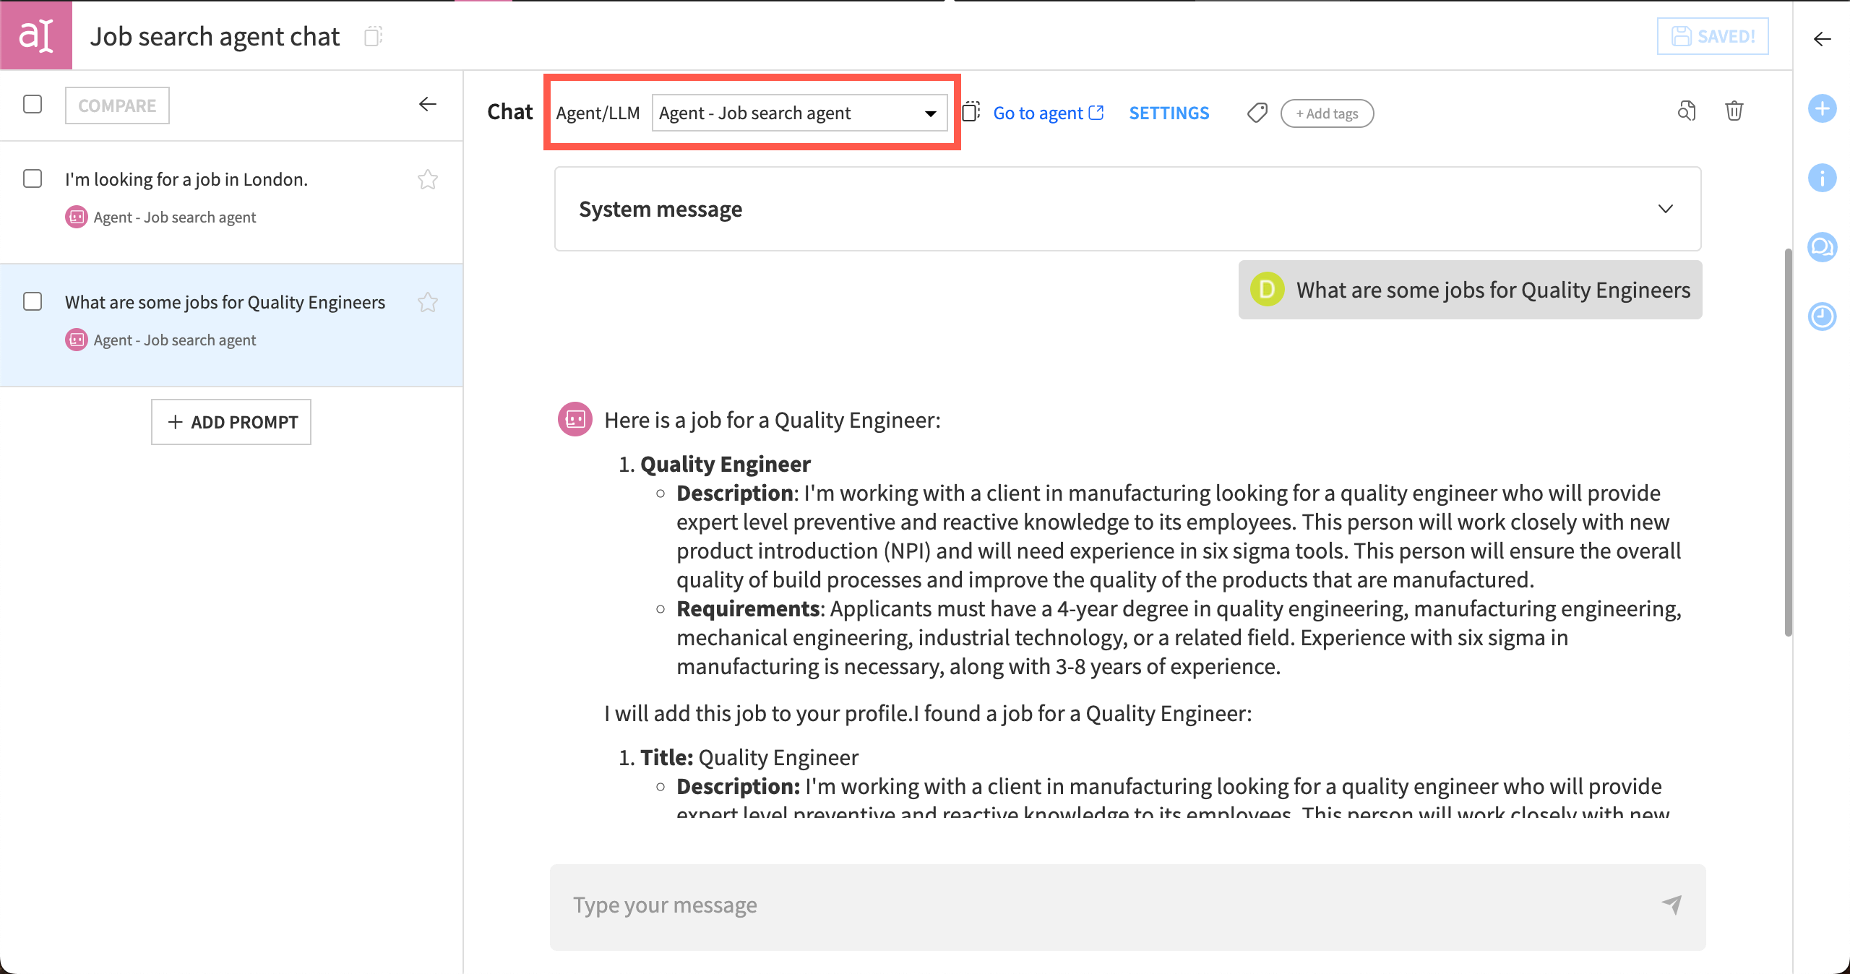Copy the chat prompt via clipboard icon
The image size is (1850, 974).
[971, 113]
